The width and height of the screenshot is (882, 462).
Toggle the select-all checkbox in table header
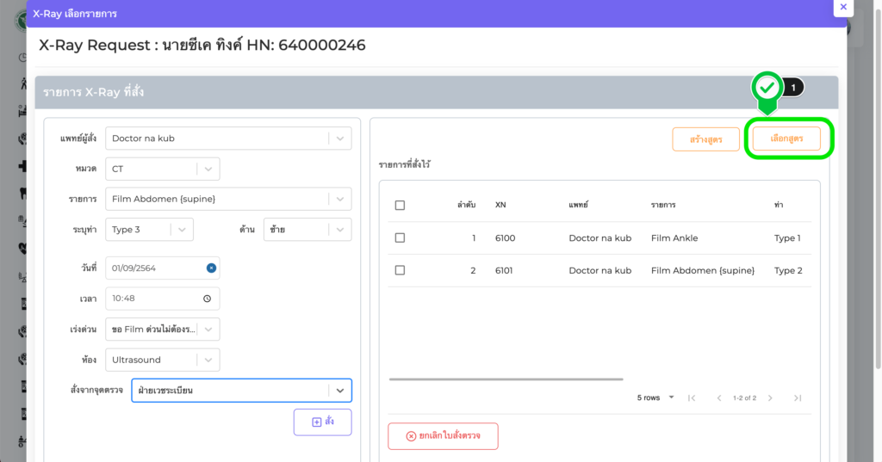tap(400, 206)
